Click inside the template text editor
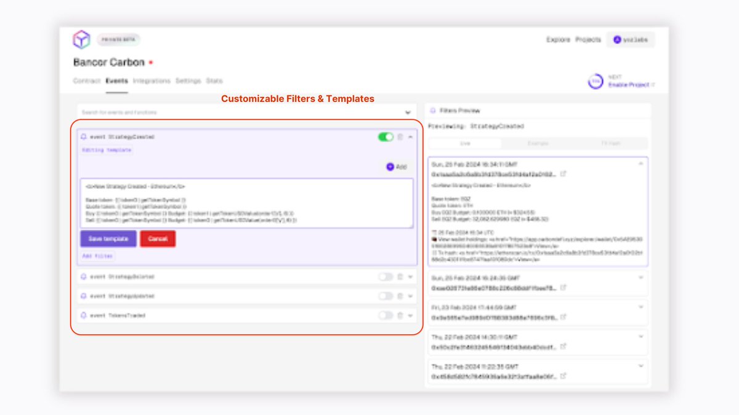 pyautogui.click(x=246, y=203)
